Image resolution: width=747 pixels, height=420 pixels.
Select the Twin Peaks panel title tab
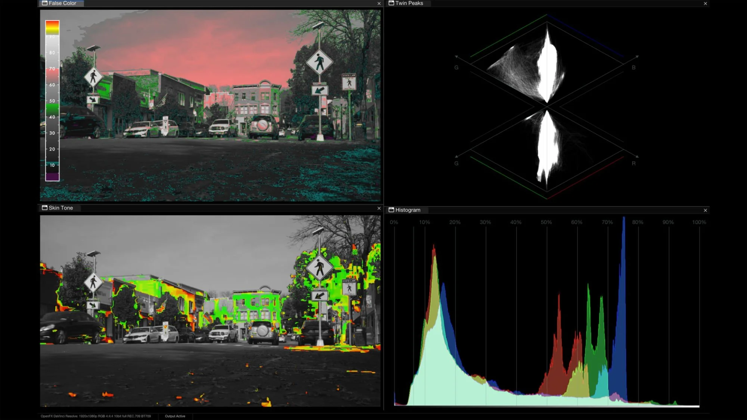click(409, 3)
